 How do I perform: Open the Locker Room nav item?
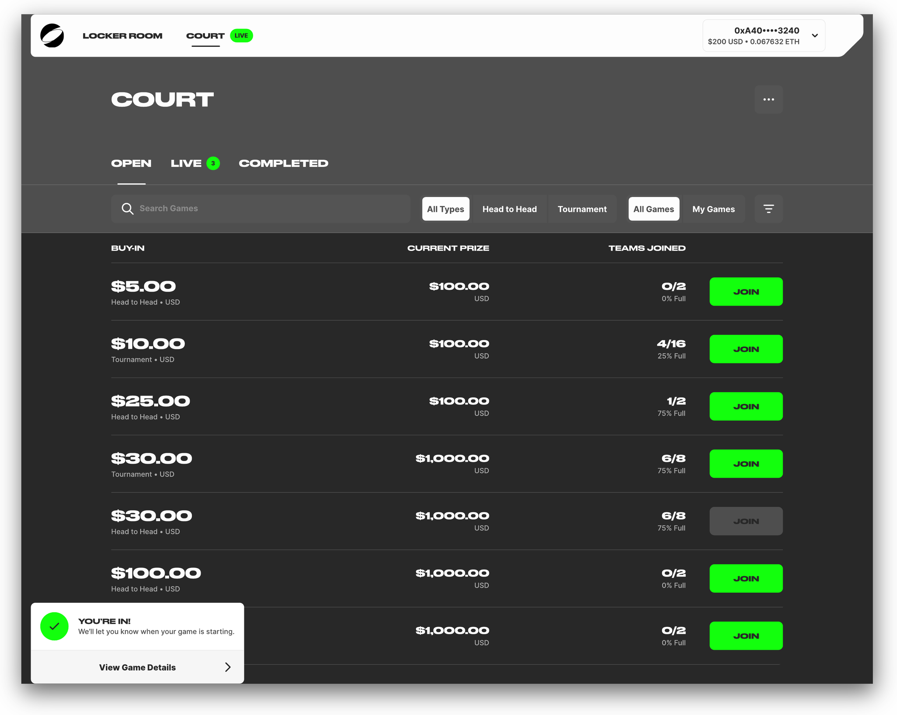122,35
